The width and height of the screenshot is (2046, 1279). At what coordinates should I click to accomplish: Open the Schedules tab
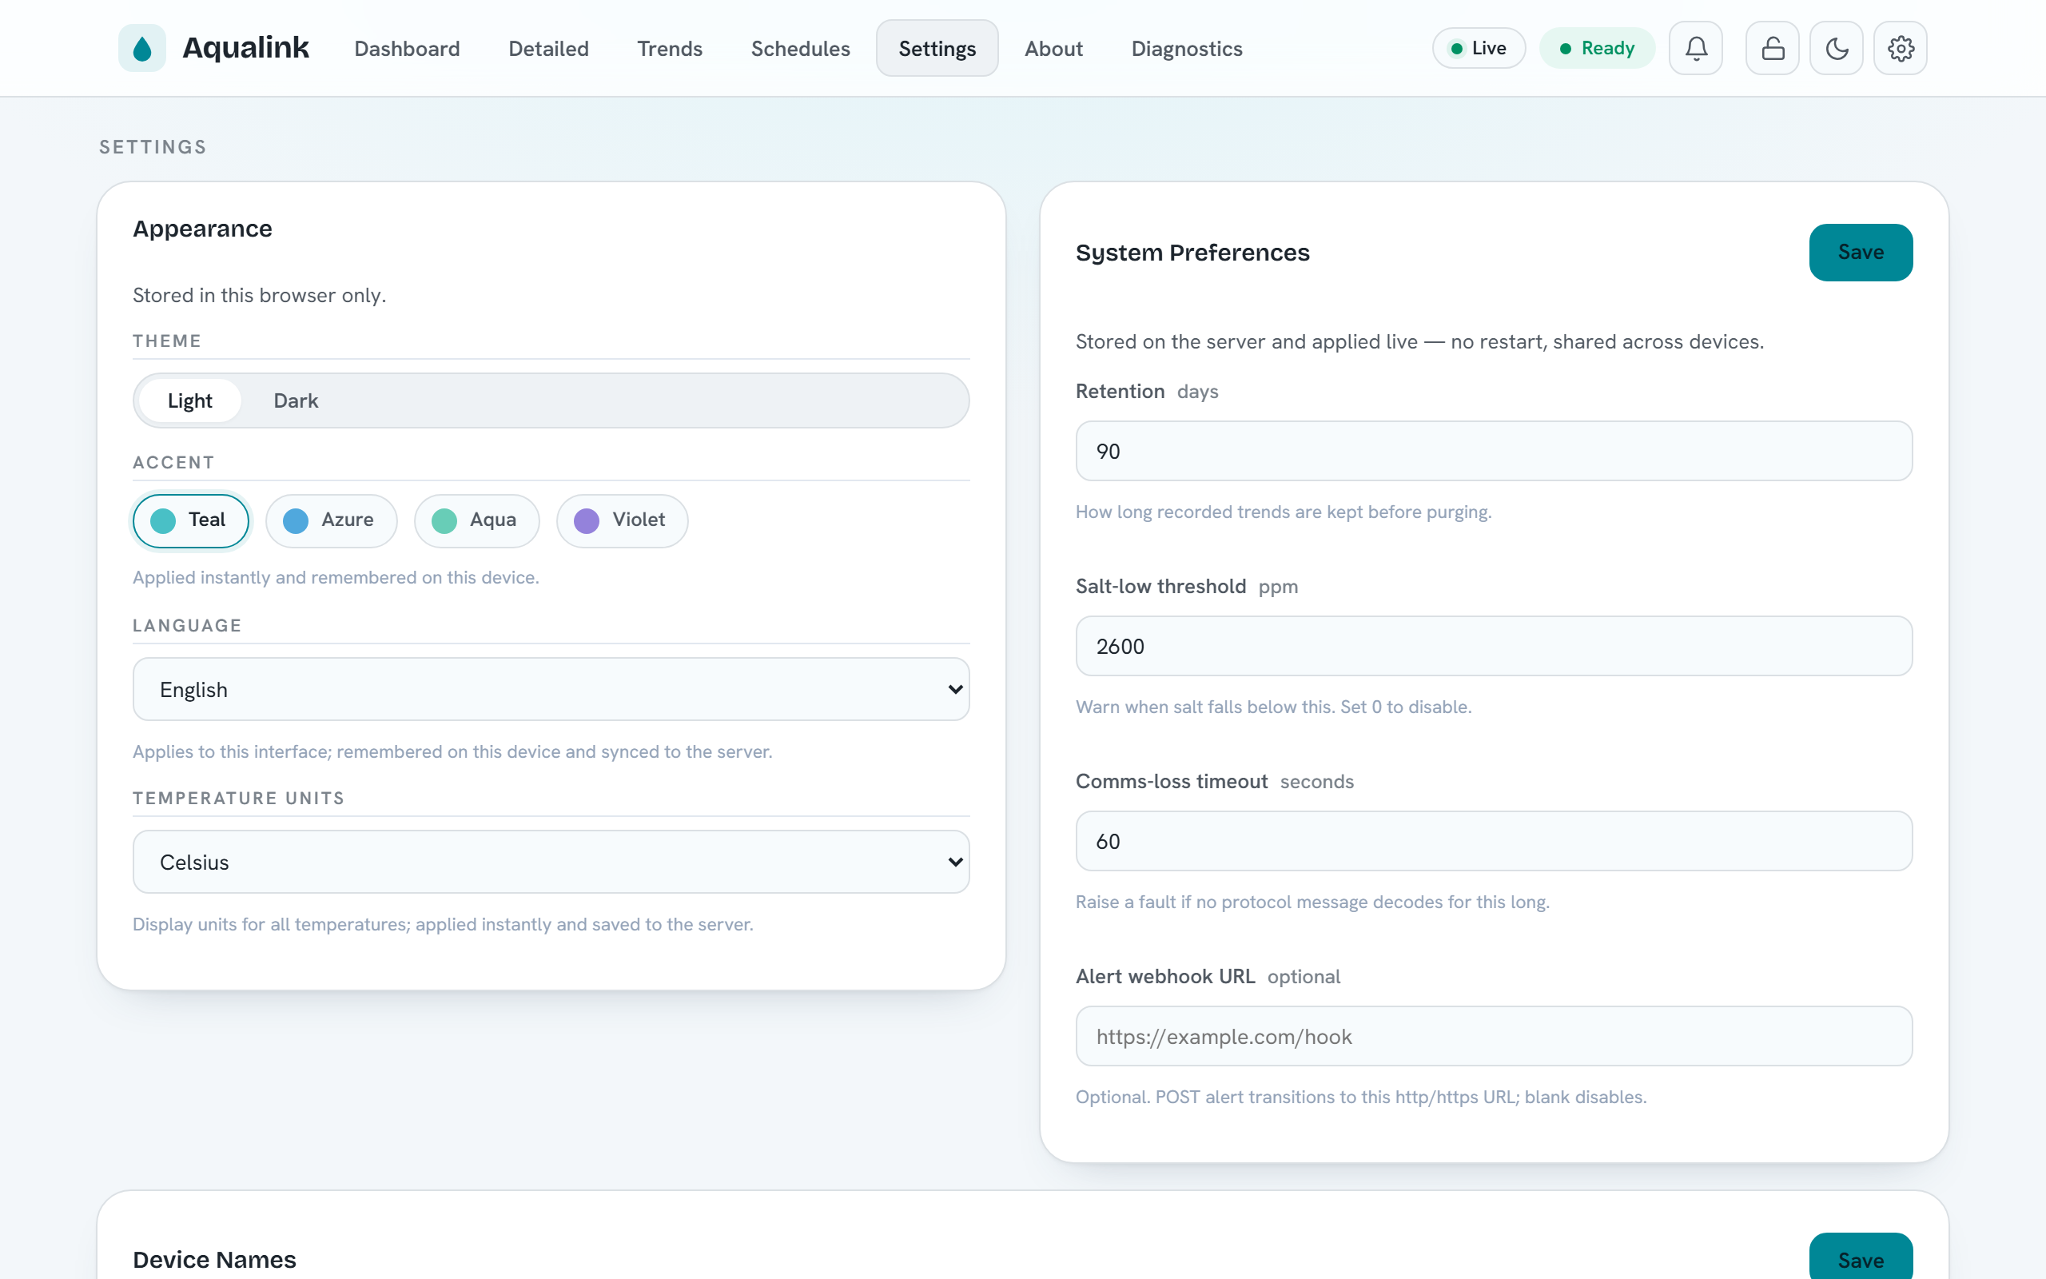tap(801, 48)
